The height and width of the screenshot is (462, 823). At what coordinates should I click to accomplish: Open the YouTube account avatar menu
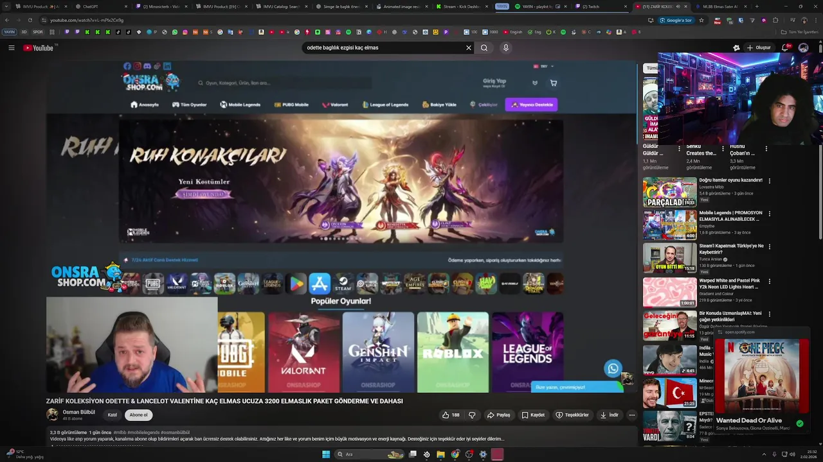pos(803,47)
